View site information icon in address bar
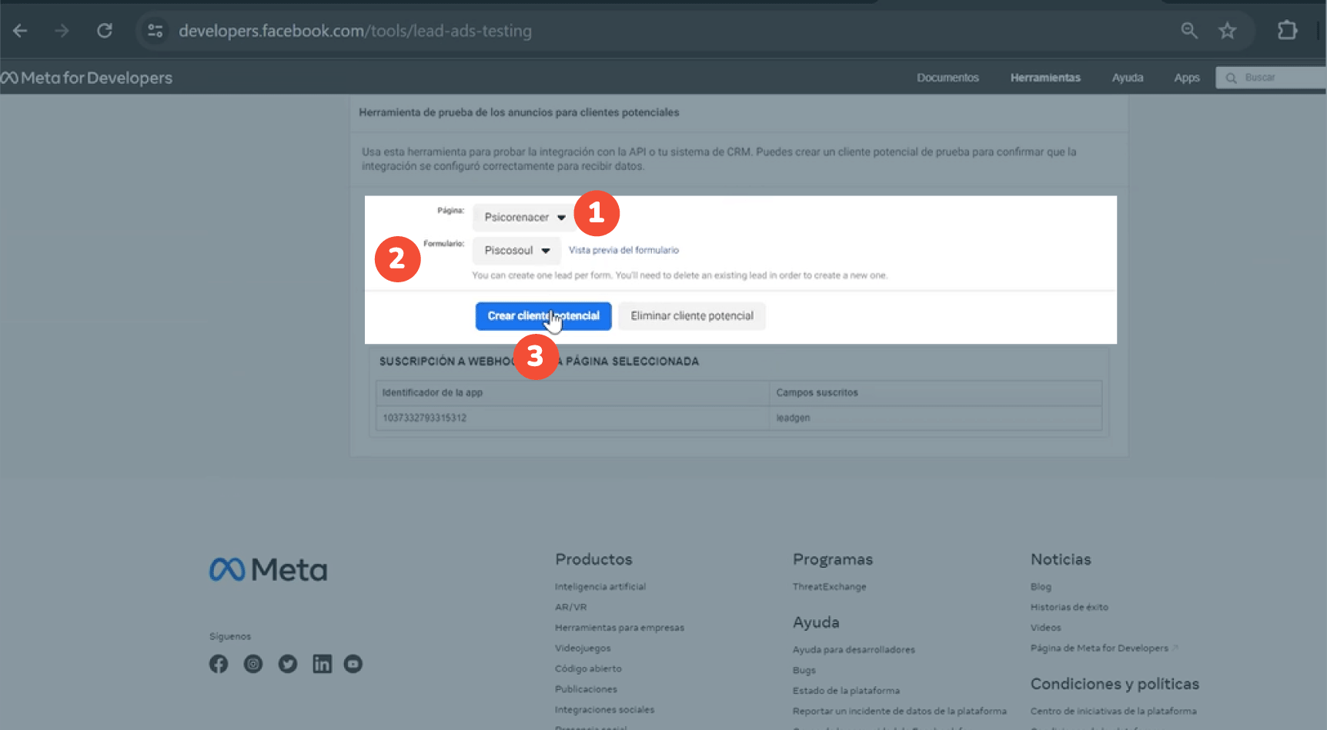 pyautogui.click(x=155, y=31)
